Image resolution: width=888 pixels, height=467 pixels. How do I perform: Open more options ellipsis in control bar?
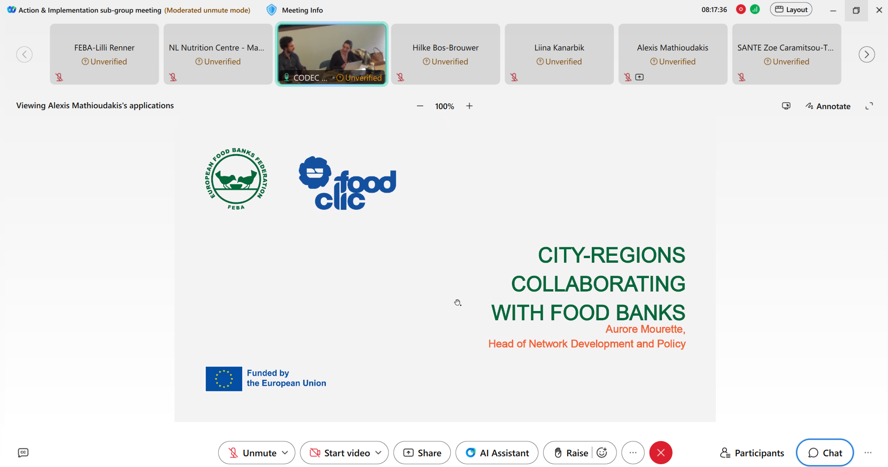tap(633, 453)
